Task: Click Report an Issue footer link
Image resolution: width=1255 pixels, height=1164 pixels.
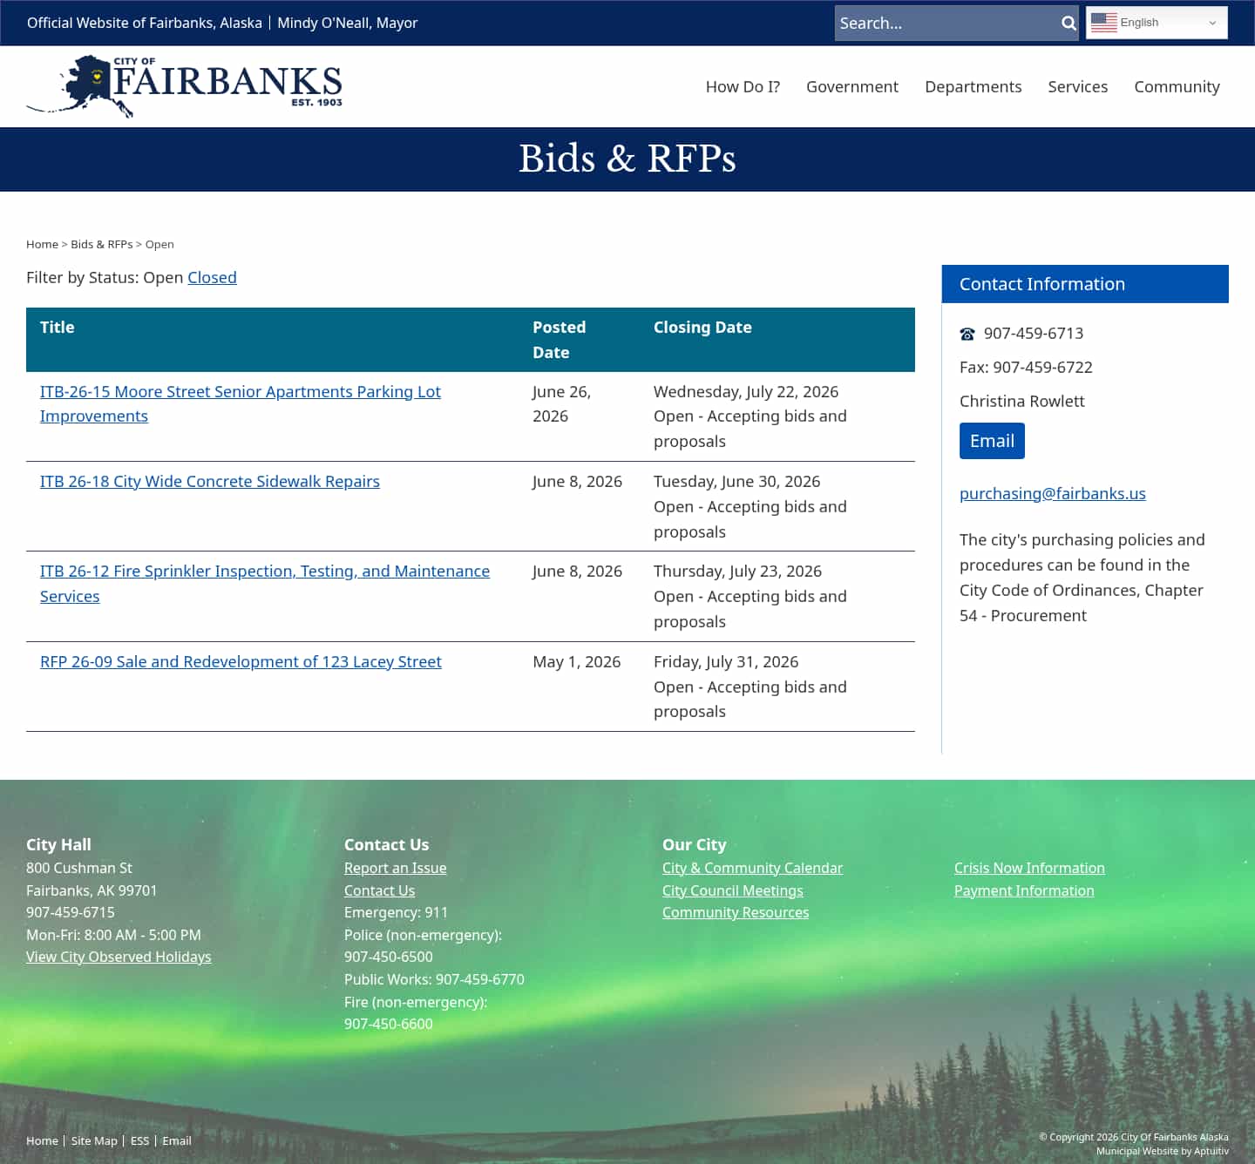Action: point(396,869)
